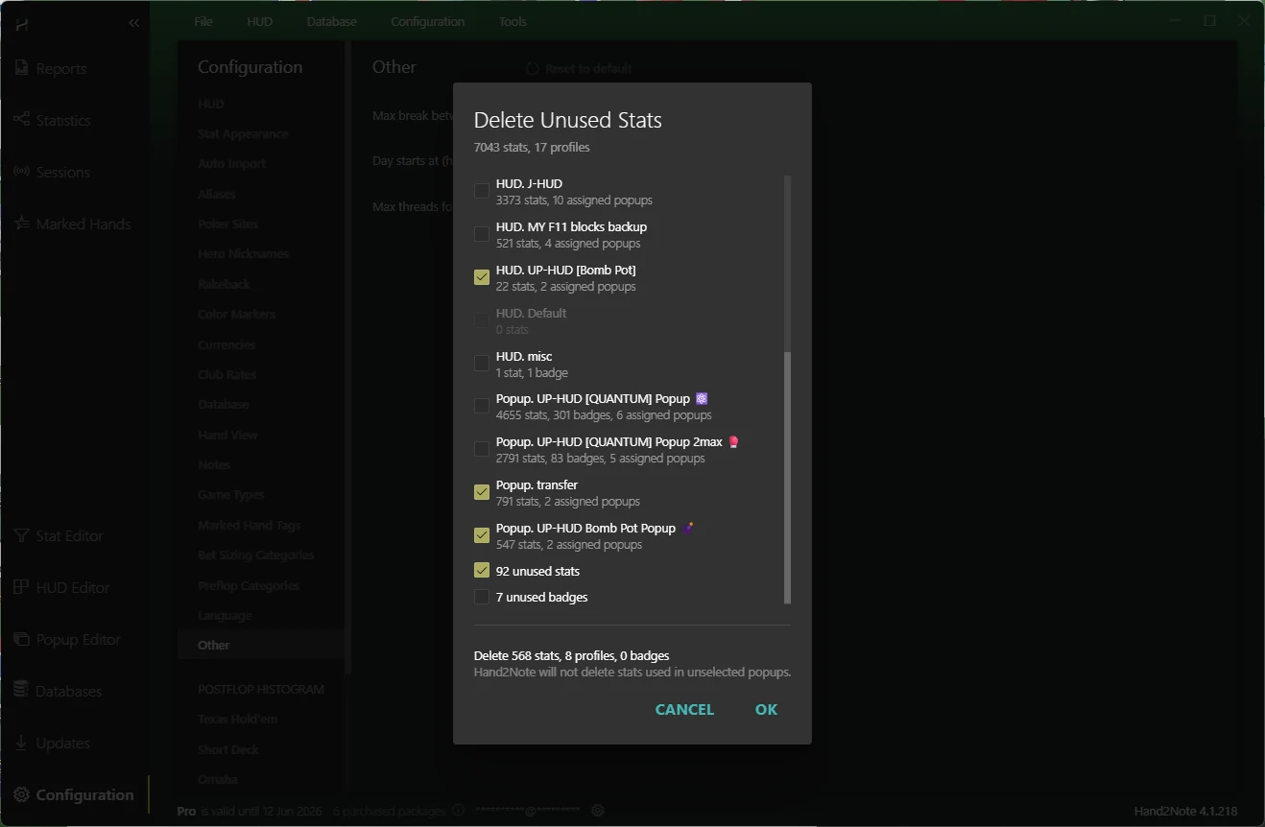Select Currencies in the Configuration list
This screenshot has width=1265, height=827.
tap(227, 345)
